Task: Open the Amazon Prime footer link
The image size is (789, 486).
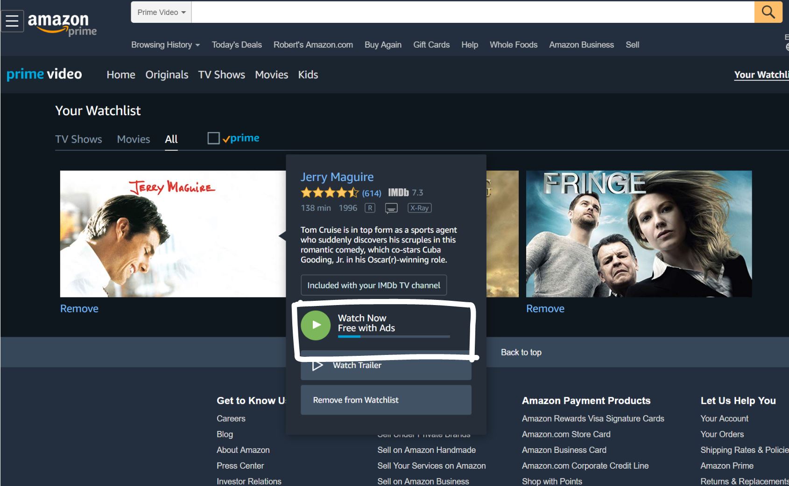Action: click(727, 466)
